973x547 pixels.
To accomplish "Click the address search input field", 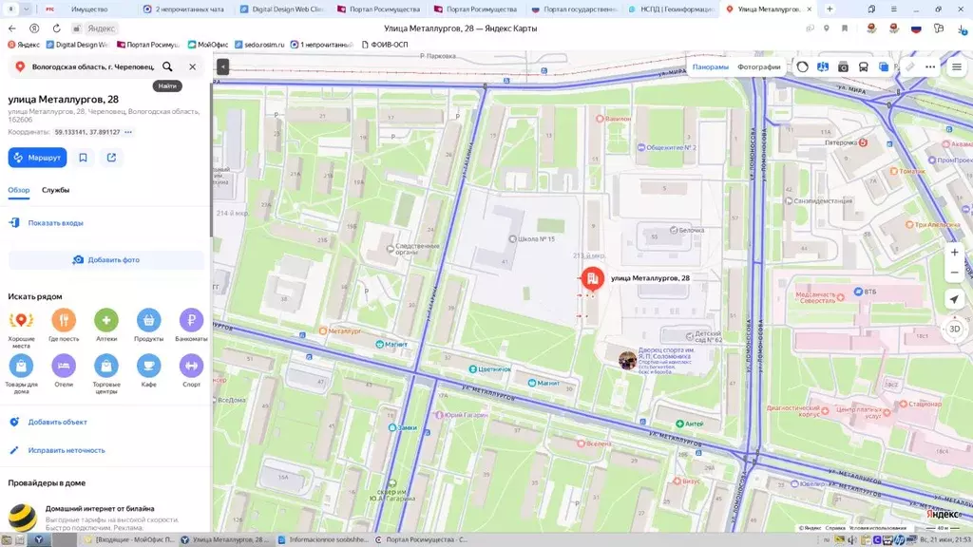I will coord(93,66).
